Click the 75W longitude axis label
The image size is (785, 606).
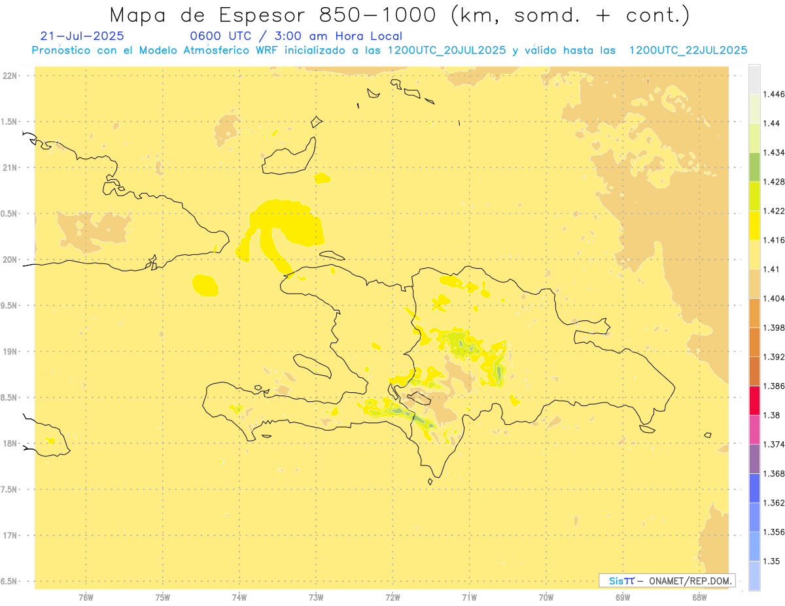coord(163,597)
